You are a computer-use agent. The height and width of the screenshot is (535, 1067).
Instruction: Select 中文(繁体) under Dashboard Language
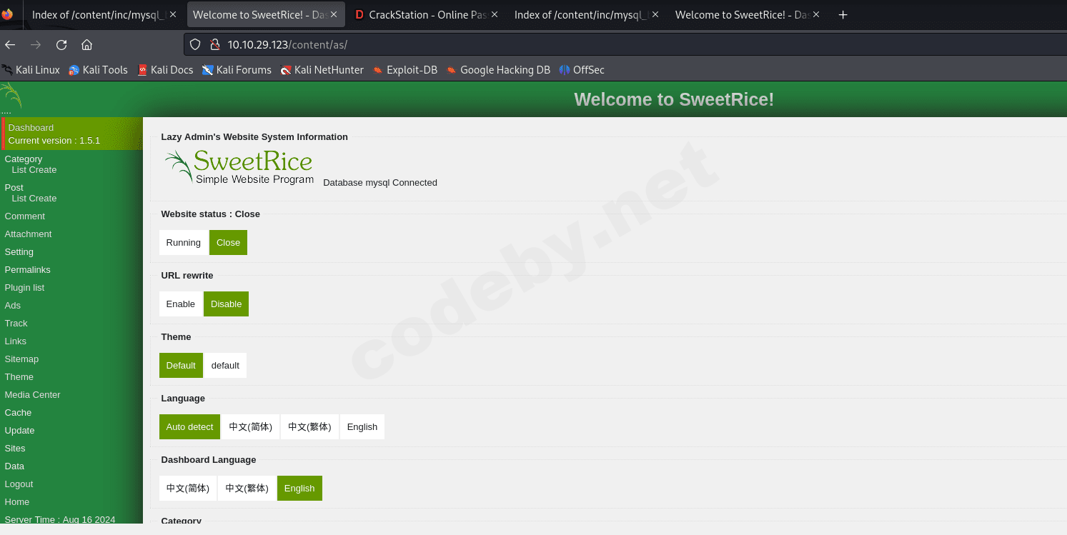point(247,489)
